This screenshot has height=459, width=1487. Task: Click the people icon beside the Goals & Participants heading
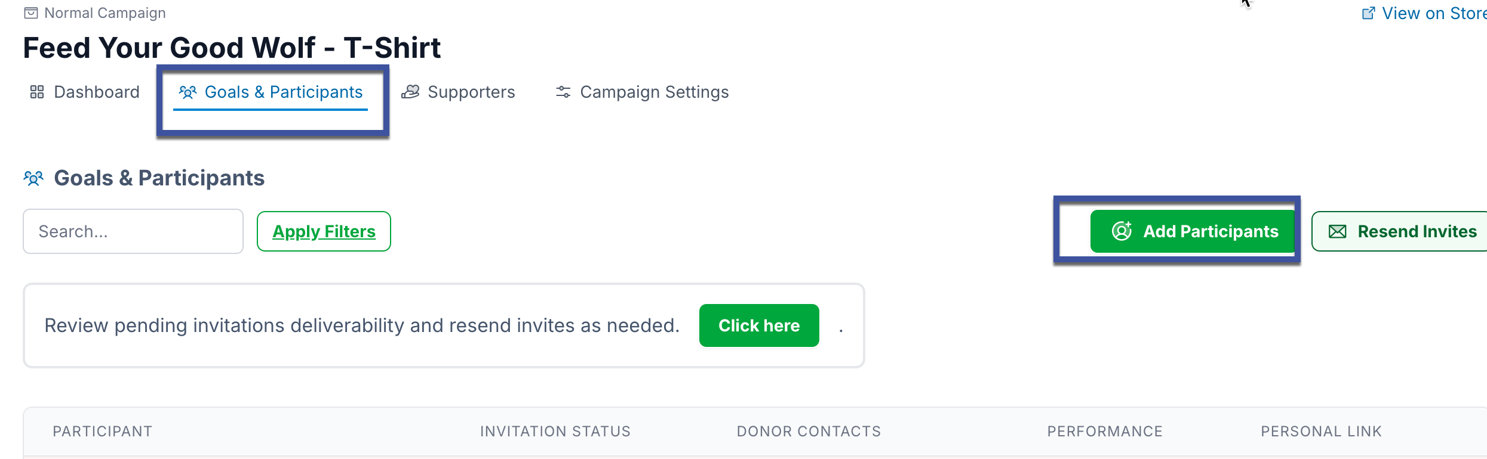33,178
